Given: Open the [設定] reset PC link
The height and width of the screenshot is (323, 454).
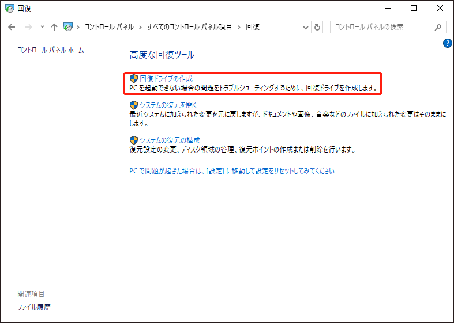Looking at the screenshot, I should click(x=232, y=171).
